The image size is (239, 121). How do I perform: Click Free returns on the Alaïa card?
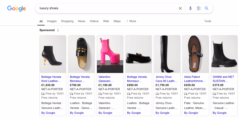[x=192, y=98]
